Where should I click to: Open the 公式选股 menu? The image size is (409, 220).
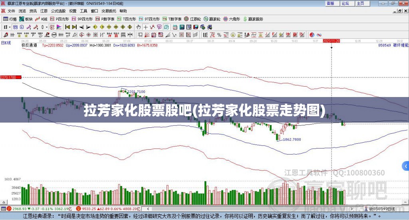tap(58, 11)
